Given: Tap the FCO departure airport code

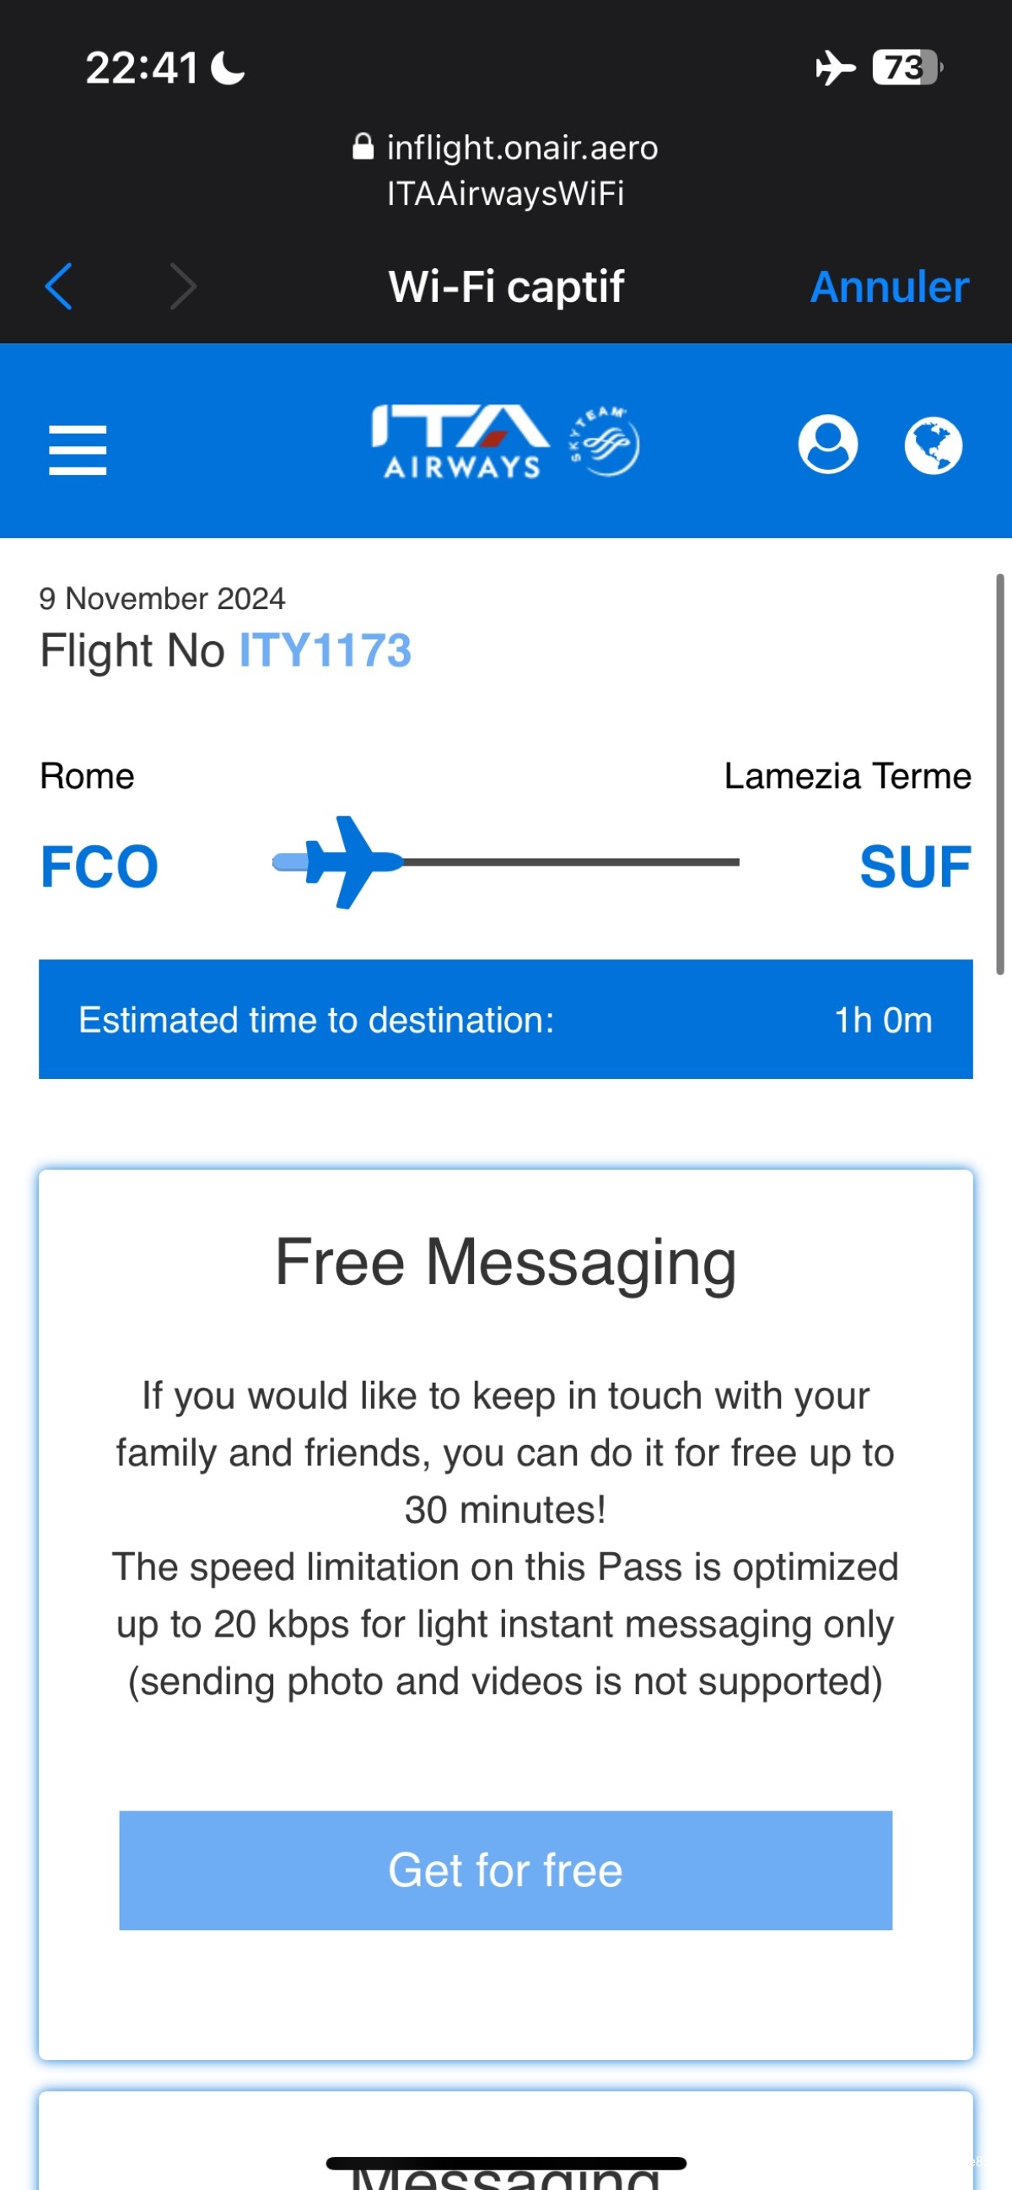Looking at the screenshot, I should point(100,866).
